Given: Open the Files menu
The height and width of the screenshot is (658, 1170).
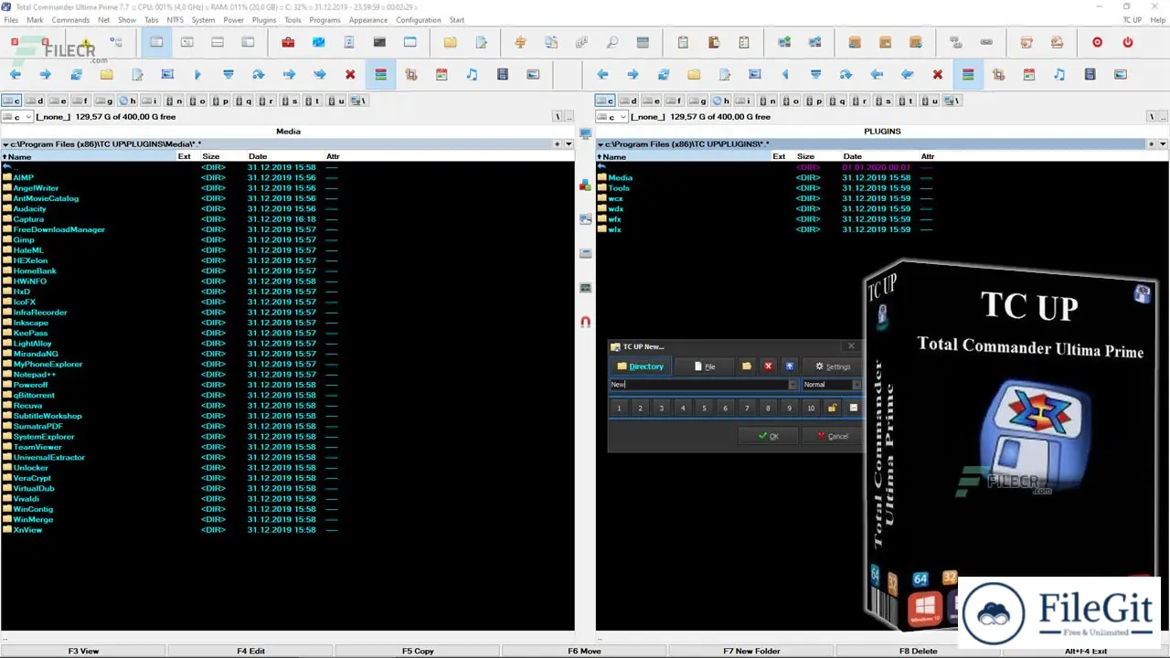Looking at the screenshot, I should click(x=11, y=20).
